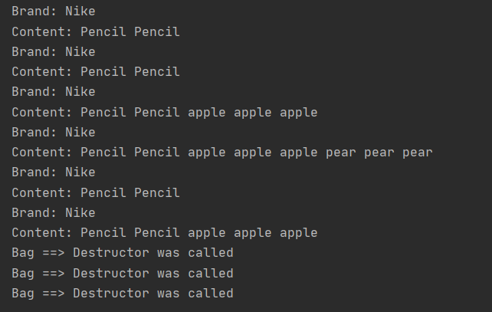Click the first word "pear" in the output
492x312 pixels.
[x=340, y=153]
